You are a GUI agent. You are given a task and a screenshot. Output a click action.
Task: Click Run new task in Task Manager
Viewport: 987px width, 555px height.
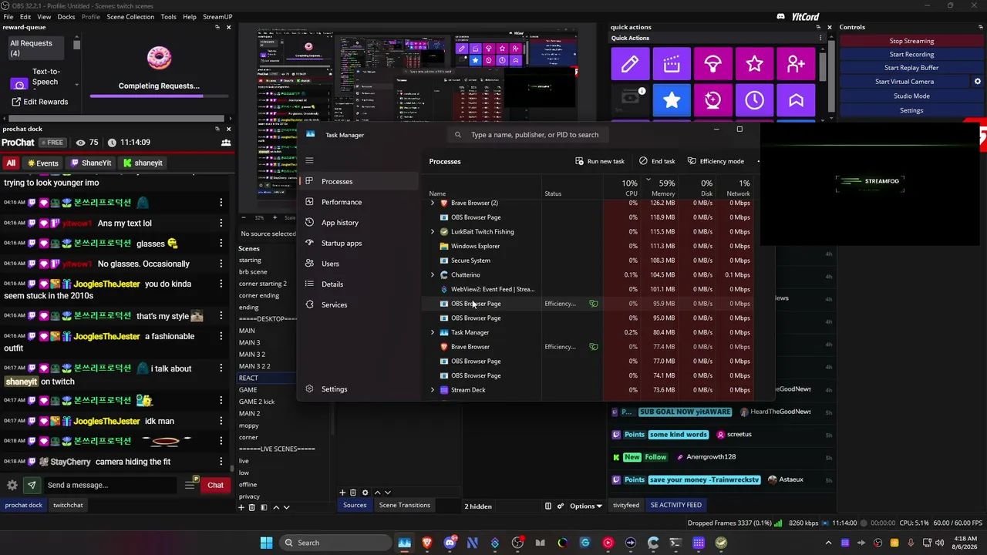click(x=600, y=161)
